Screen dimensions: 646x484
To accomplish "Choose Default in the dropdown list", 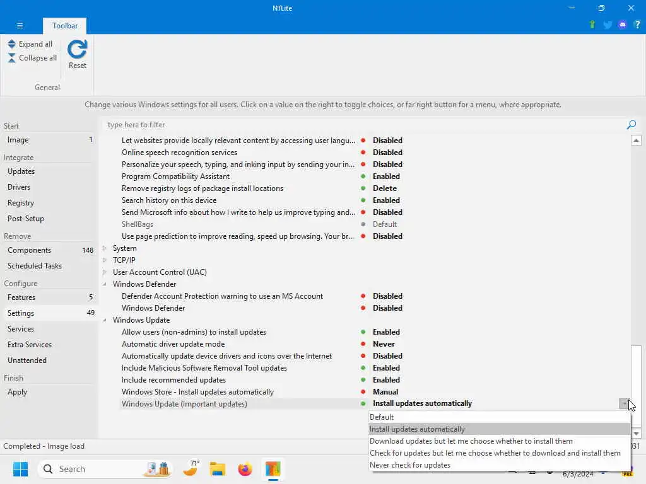I will (x=500, y=417).
